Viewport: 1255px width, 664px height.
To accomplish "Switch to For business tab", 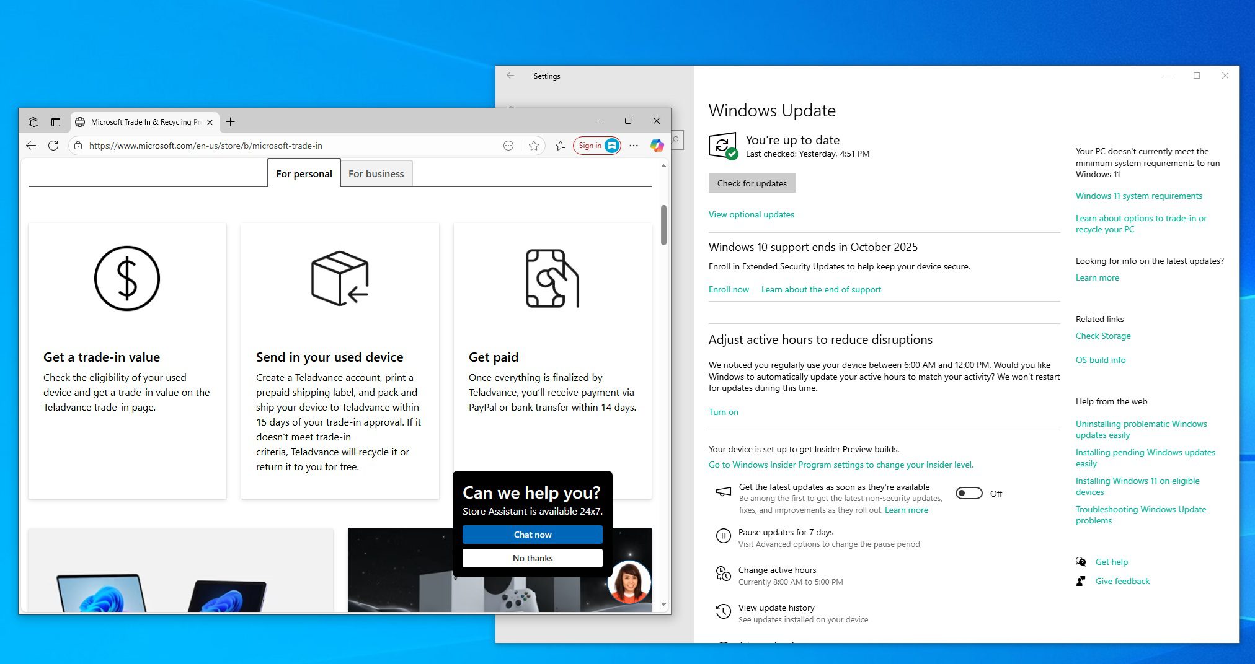I will (x=376, y=173).
